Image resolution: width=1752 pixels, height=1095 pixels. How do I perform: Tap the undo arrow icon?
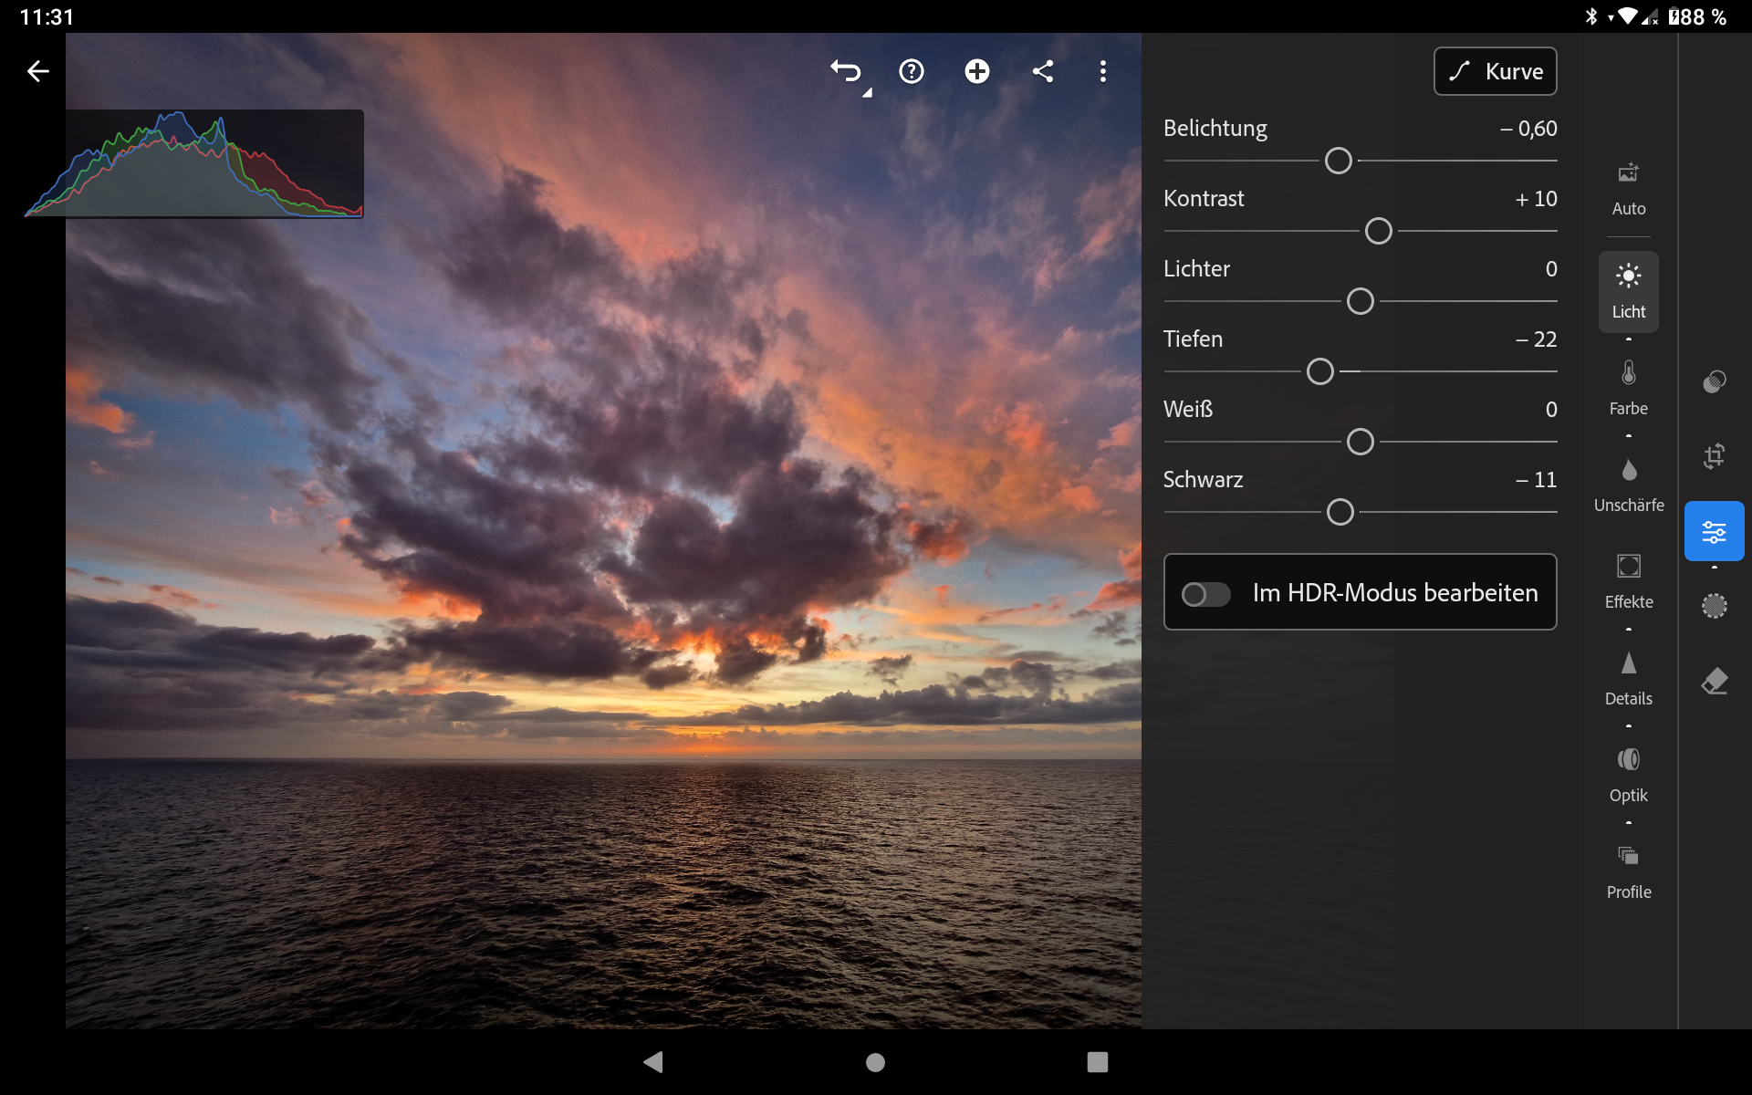846,71
